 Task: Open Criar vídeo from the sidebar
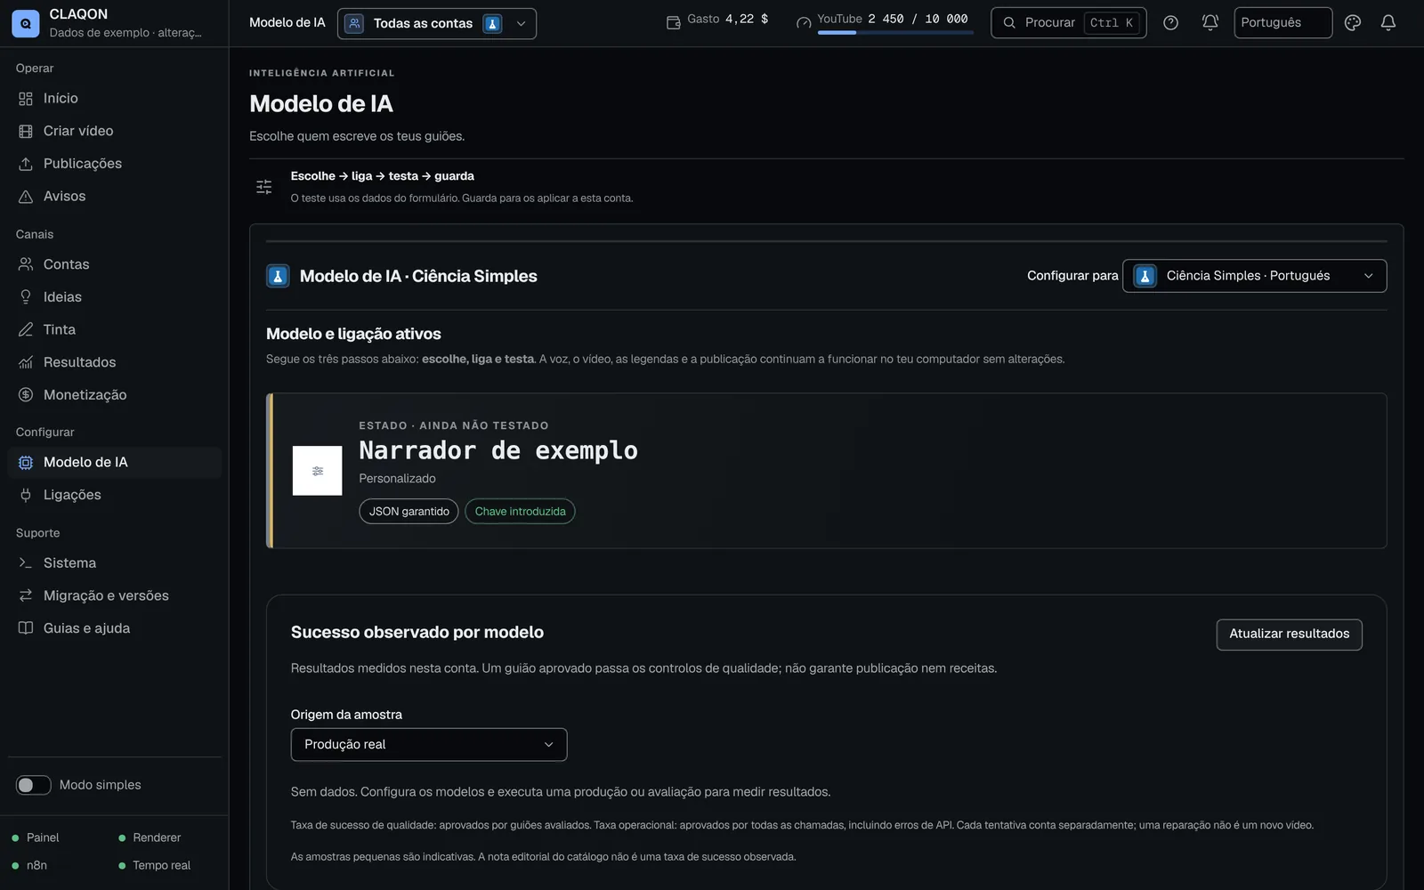coord(114,132)
